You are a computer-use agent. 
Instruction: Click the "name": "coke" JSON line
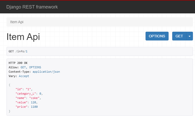click(x=28, y=98)
